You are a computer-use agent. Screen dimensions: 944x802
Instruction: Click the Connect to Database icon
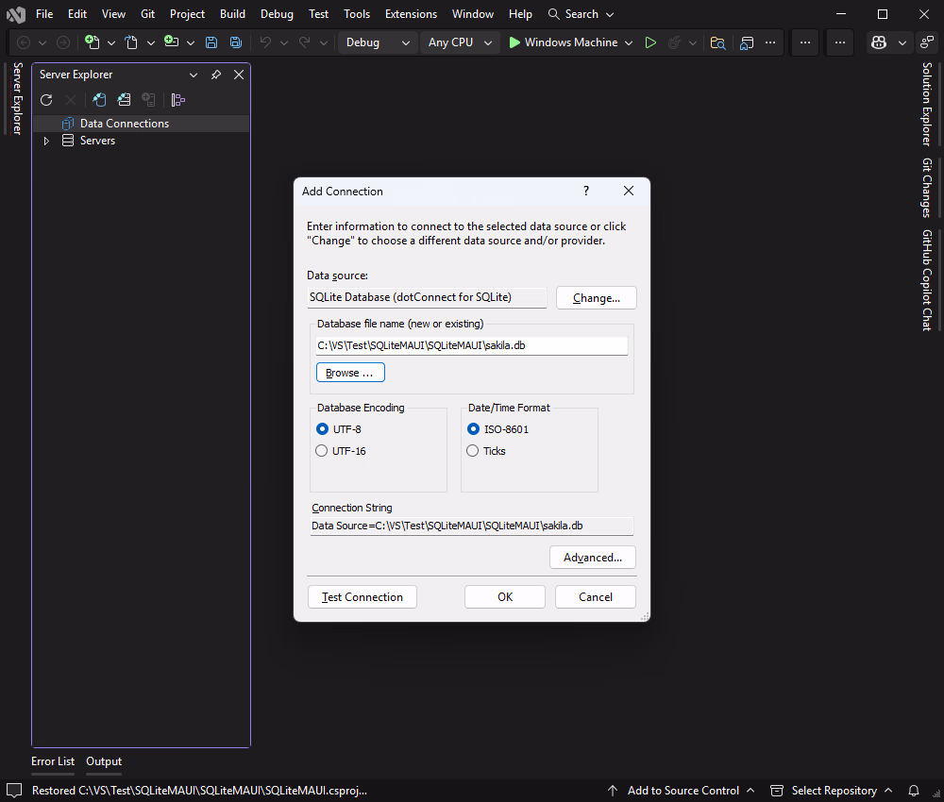pos(99,99)
